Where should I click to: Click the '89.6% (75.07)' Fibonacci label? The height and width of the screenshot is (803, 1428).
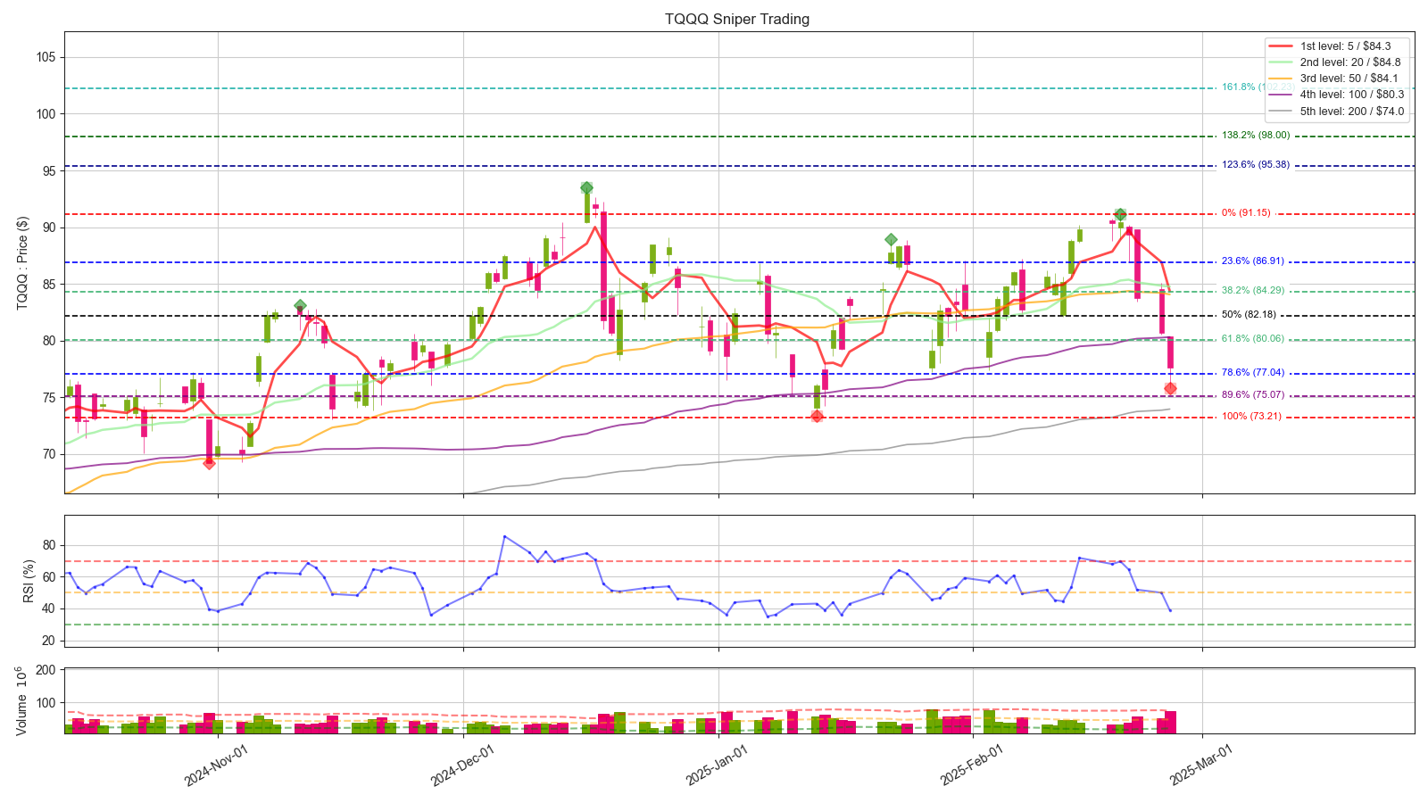(x=1252, y=395)
